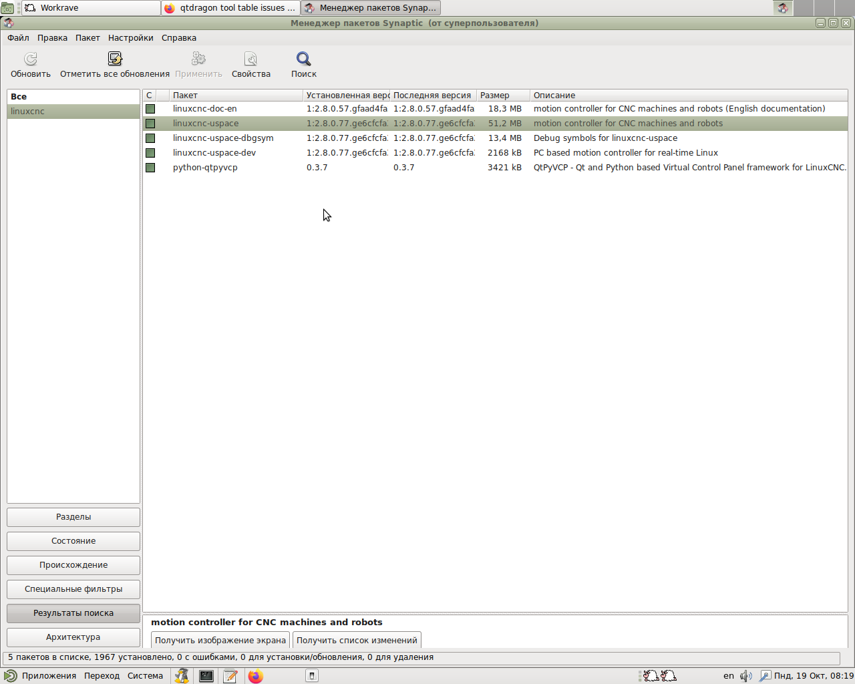Select the linuxcnc-doc-en package name
The width and height of the screenshot is (855, 684).
[205, 109]
